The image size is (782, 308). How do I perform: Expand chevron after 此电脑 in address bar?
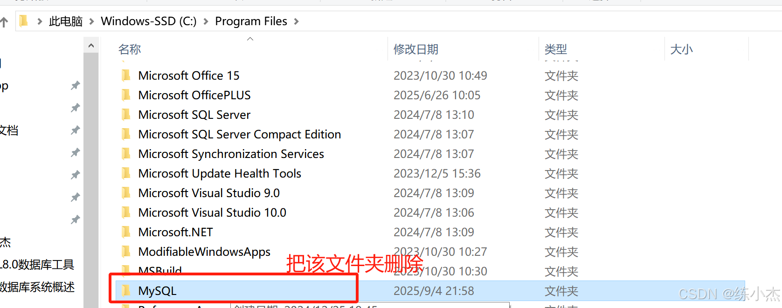(x=91, y=21)
